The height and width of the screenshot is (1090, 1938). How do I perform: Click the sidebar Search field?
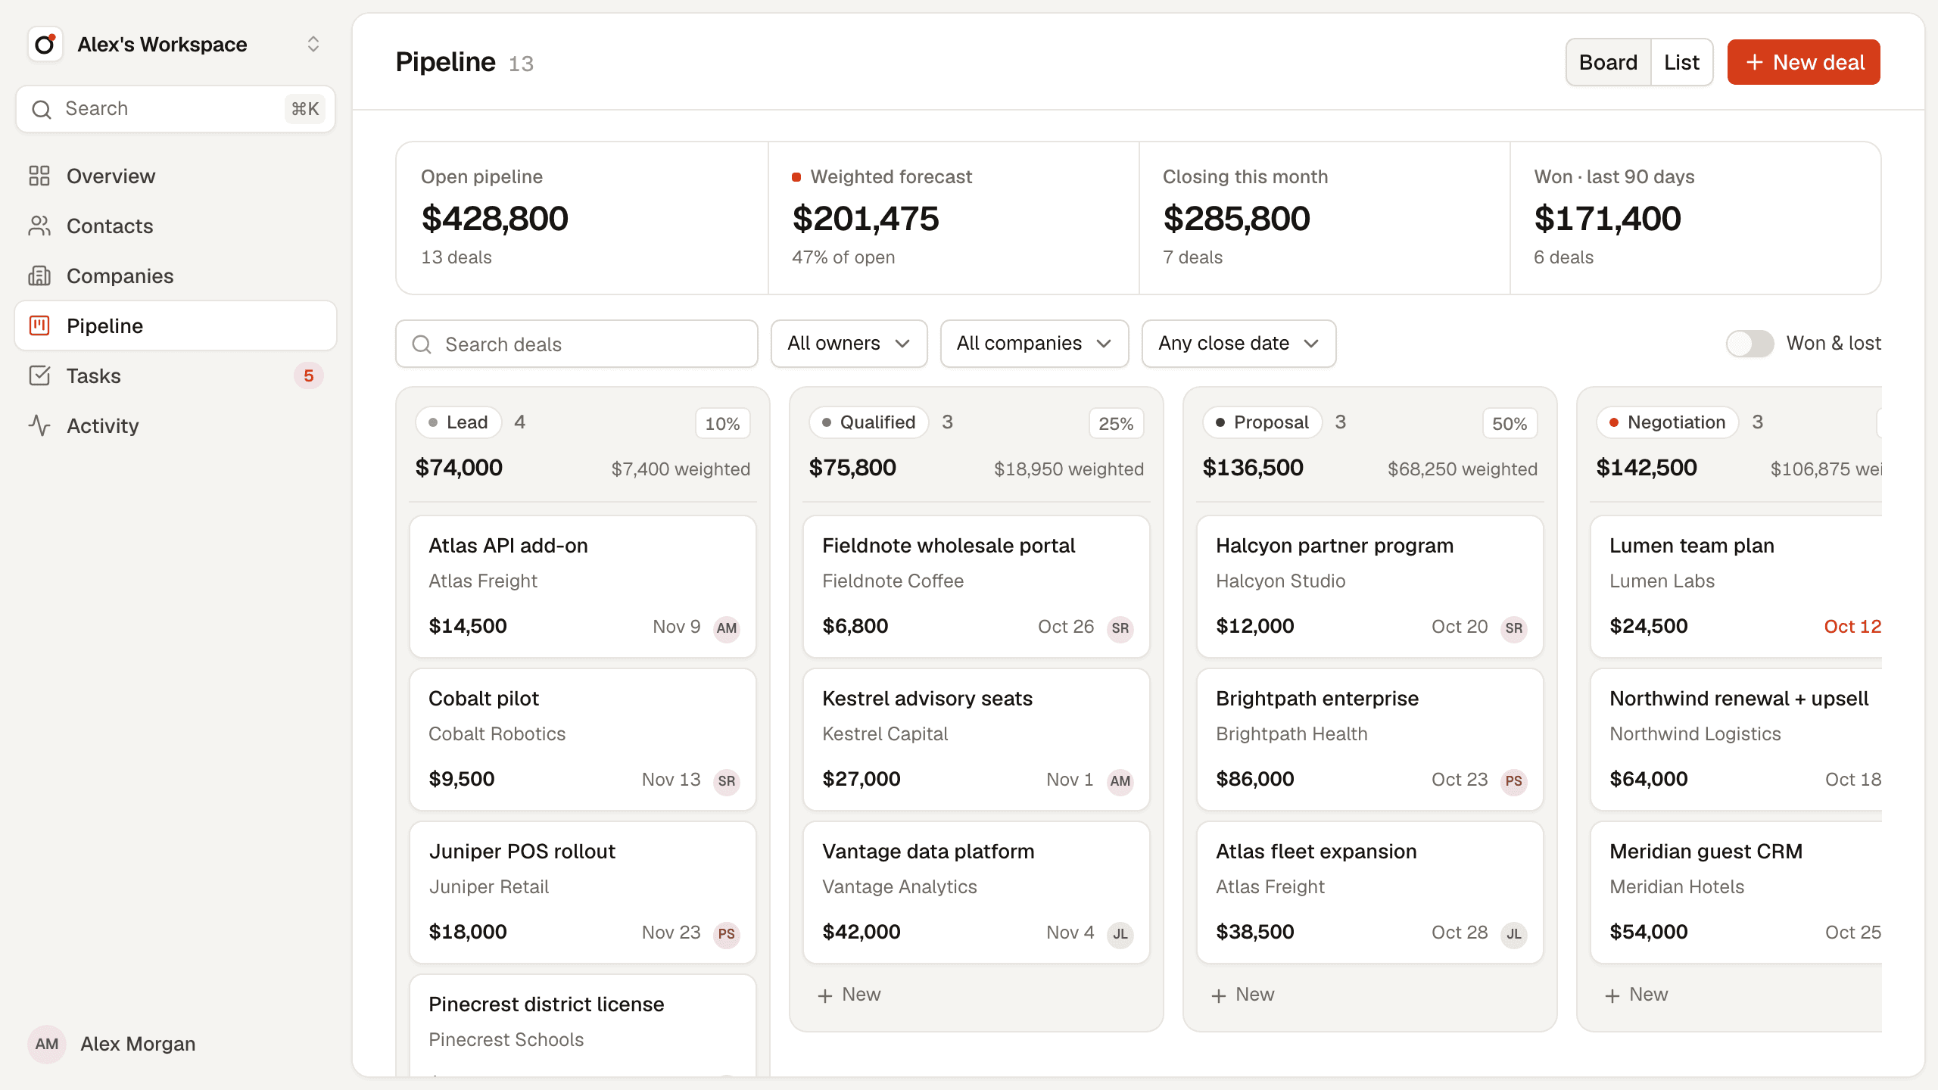[x=176, y=109]
